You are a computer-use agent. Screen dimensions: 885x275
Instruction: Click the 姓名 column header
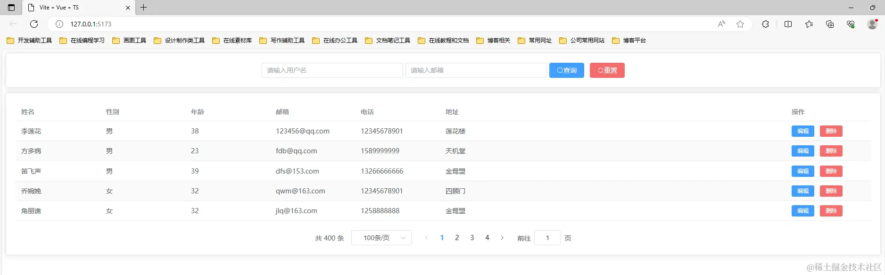(x=28, y=112)
